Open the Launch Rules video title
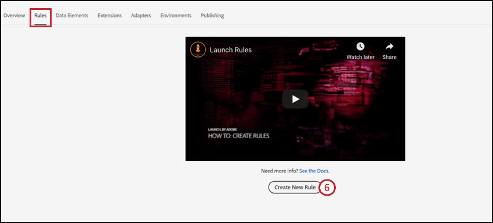The height and width of the screenshot is (223, 493). (x=231, y=50)
